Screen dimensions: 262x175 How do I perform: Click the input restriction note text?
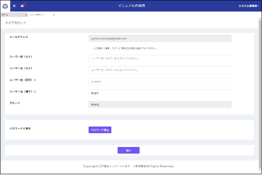point(124,48)
